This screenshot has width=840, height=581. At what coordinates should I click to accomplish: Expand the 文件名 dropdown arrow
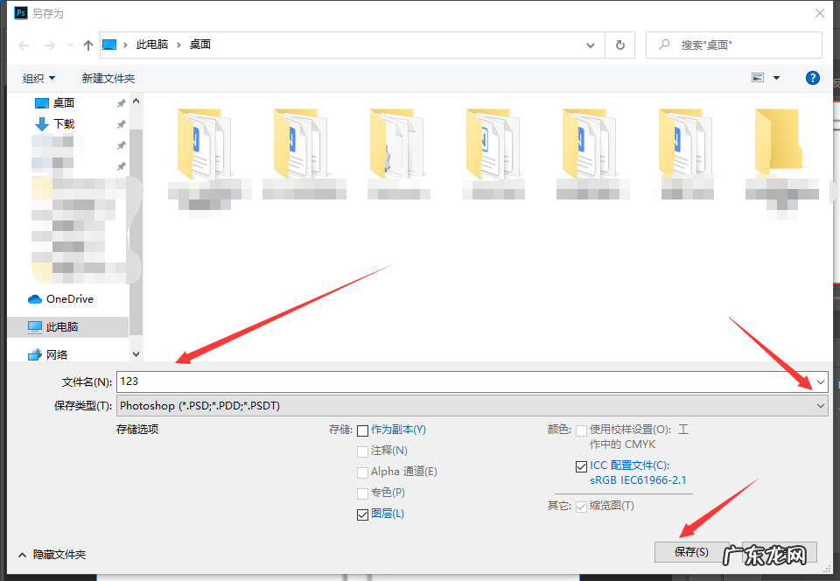coord(821,382)
